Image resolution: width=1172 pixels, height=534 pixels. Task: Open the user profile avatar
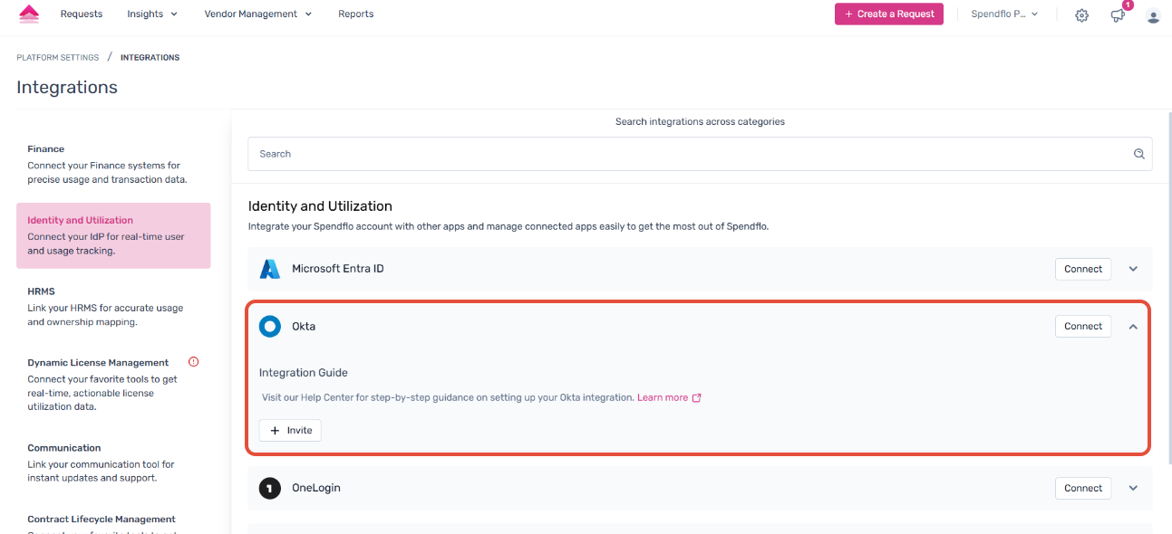(x=1153, y=15)
